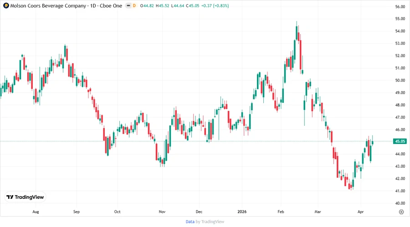Click the open value O44.82
This screenshot has width=410, height=227.
click(147, 5)
